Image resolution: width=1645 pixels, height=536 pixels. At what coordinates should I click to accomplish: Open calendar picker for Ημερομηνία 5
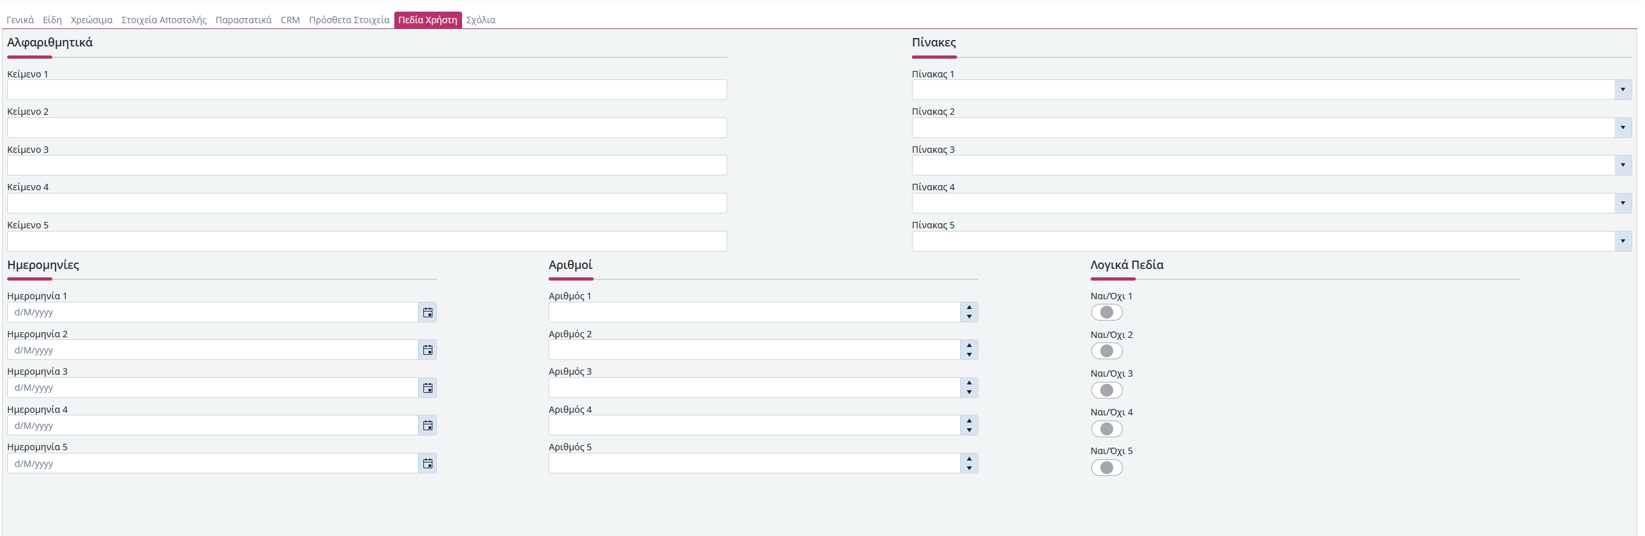click(x=427, y=464)
